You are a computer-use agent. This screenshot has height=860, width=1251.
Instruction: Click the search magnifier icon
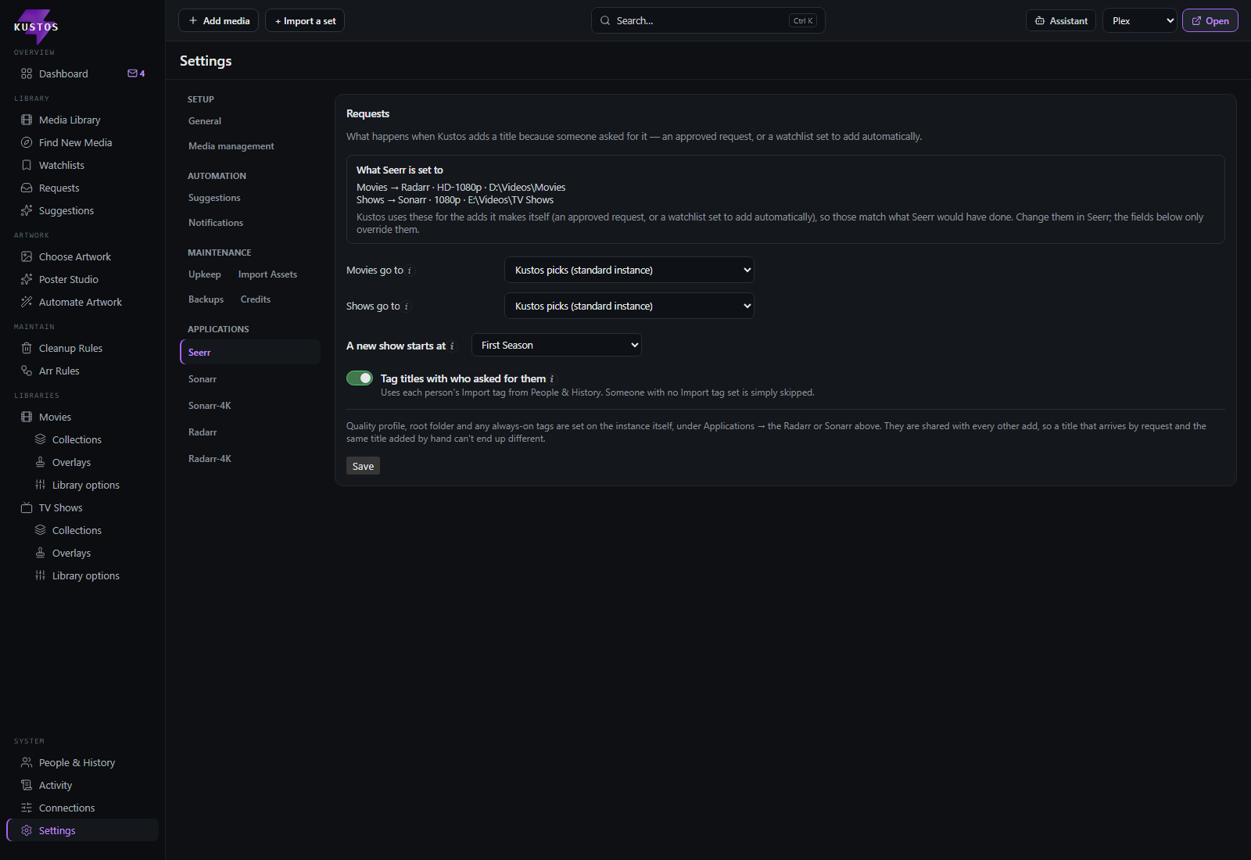605,21
